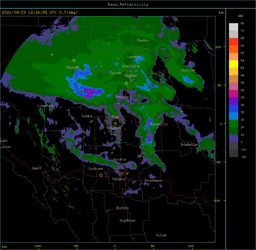Click the Sundre town label
The height and width of the screenshot is (250, 256).
[x=87, y=116]
